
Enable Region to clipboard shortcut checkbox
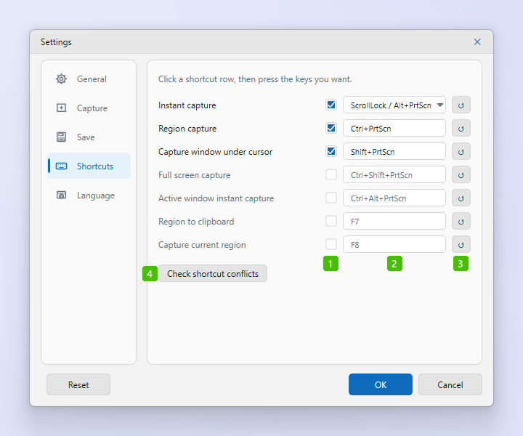coord(331,221)
